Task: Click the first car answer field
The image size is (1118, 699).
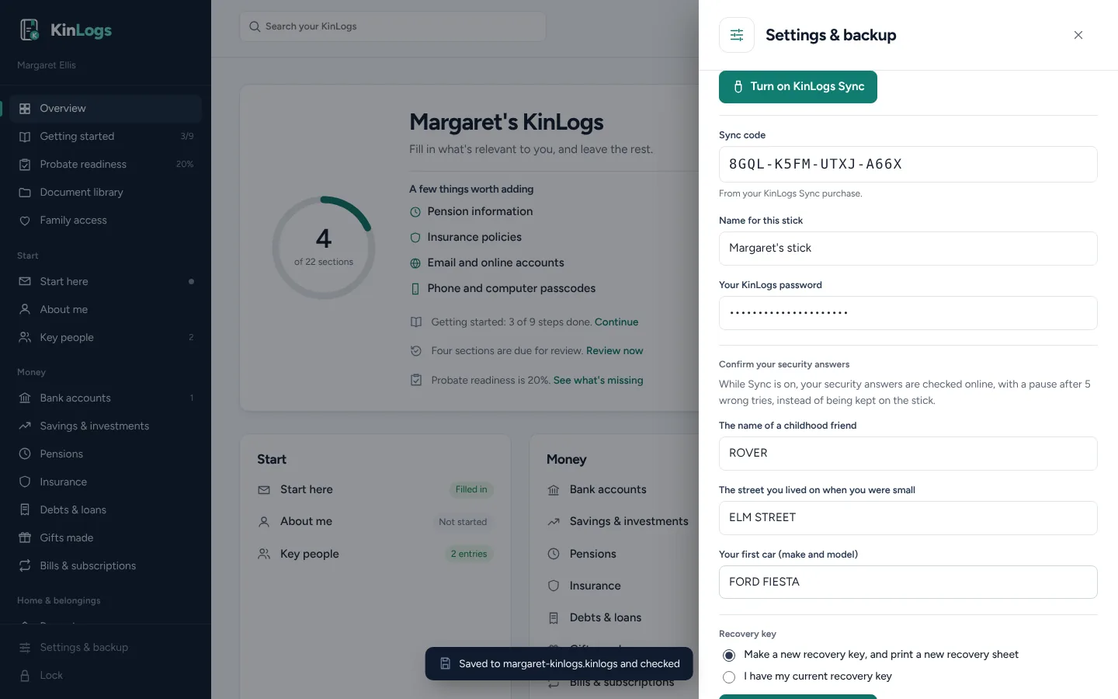Action: click(x=908, y=582)
